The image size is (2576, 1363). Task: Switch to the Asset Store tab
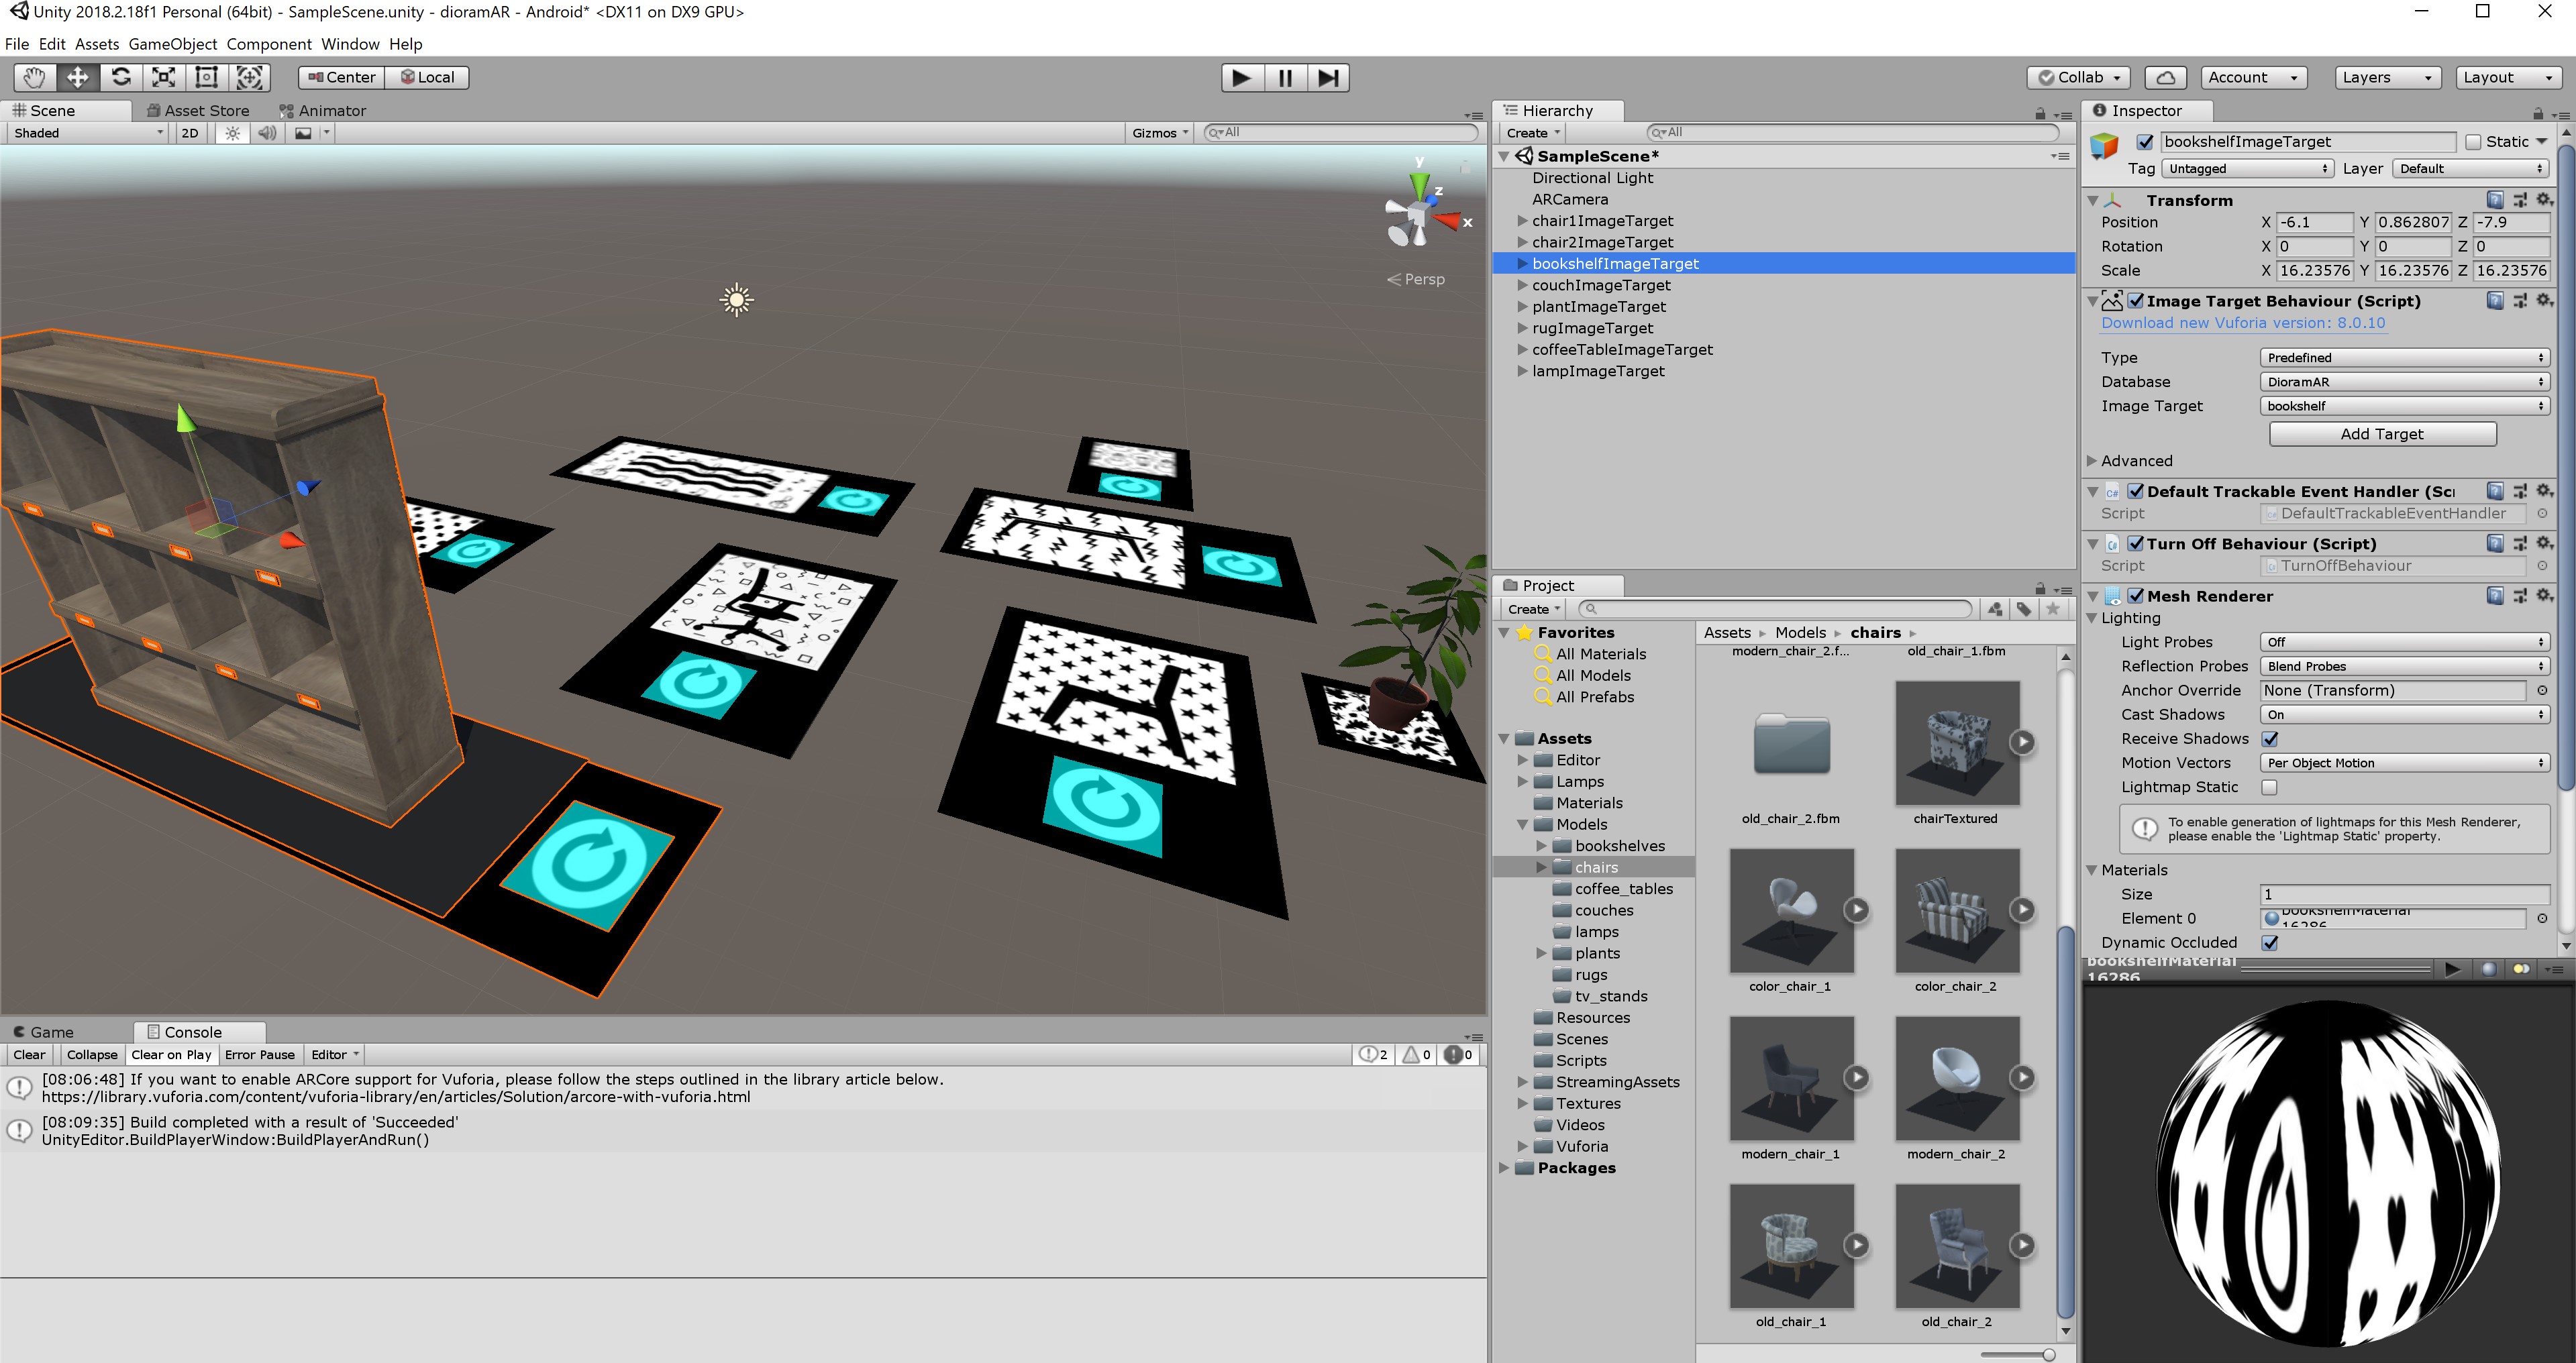[198, 110]
